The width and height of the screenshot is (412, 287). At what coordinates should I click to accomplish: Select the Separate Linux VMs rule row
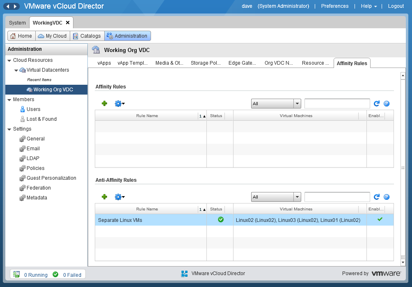150,220
